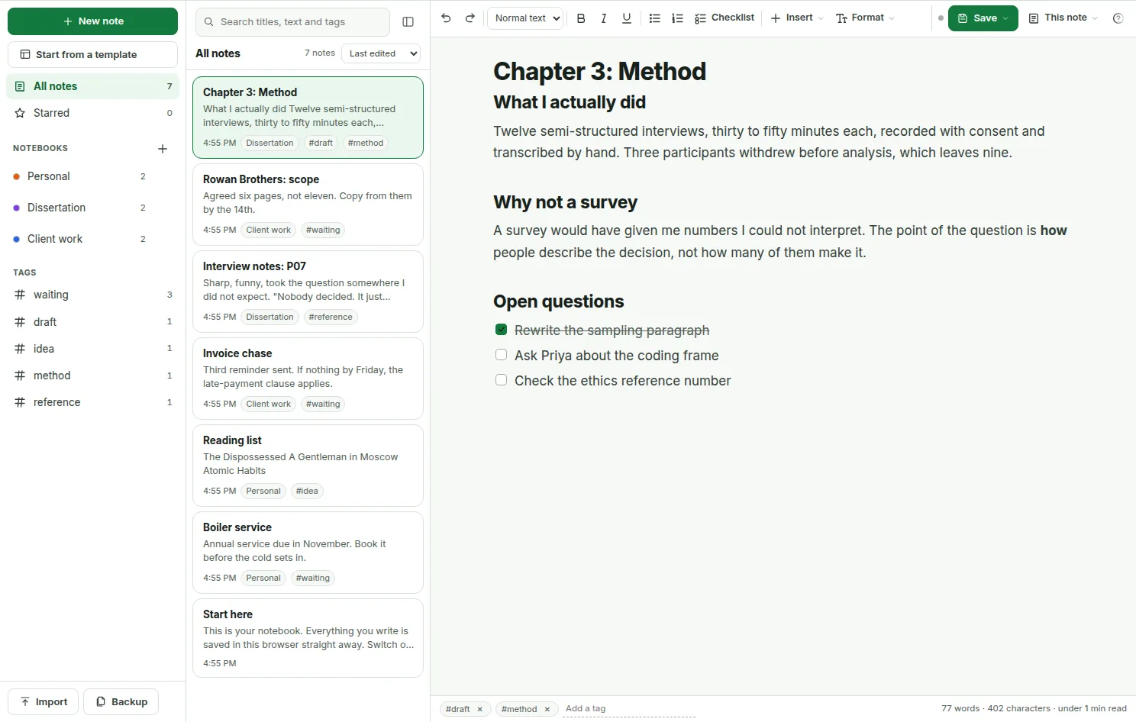Click Start from a template
The height and width of the screenshot is (722, 1136).
point(92,54)
